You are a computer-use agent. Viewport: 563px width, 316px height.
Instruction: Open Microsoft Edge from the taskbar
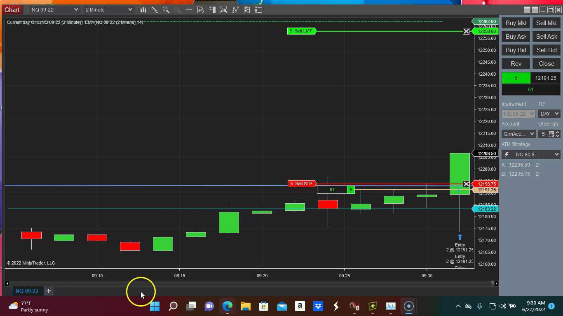pos(227,306)
